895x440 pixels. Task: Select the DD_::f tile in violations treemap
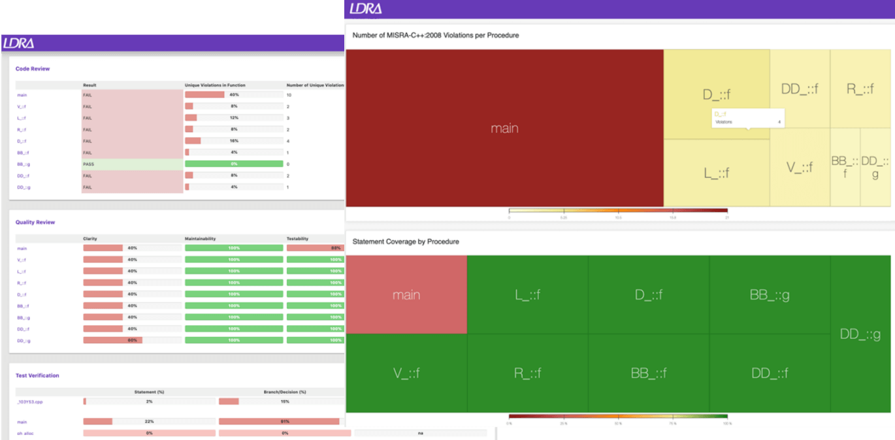point(800,89)
